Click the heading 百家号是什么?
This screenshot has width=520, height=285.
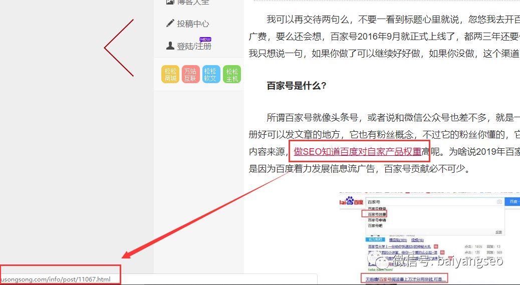[x=297, y=86]
